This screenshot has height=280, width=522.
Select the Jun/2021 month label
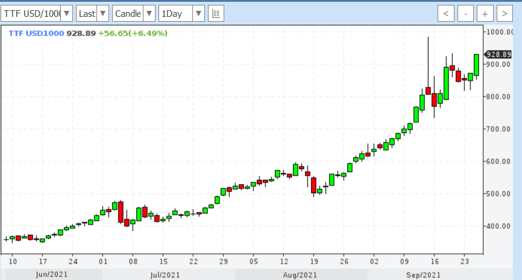(x=52, y=275)
